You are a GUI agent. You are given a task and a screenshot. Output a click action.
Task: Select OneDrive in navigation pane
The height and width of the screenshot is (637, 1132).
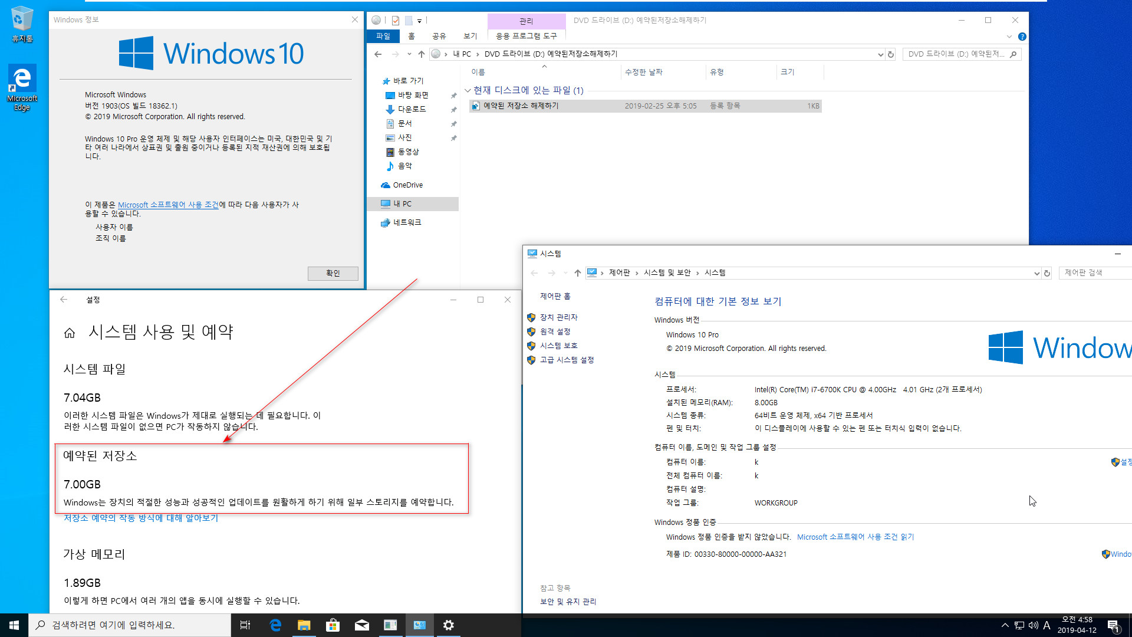408,185
